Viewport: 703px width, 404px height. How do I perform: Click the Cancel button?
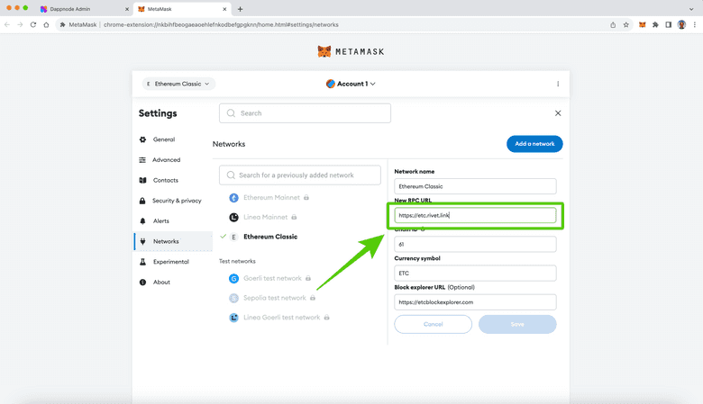pos(433,324)
